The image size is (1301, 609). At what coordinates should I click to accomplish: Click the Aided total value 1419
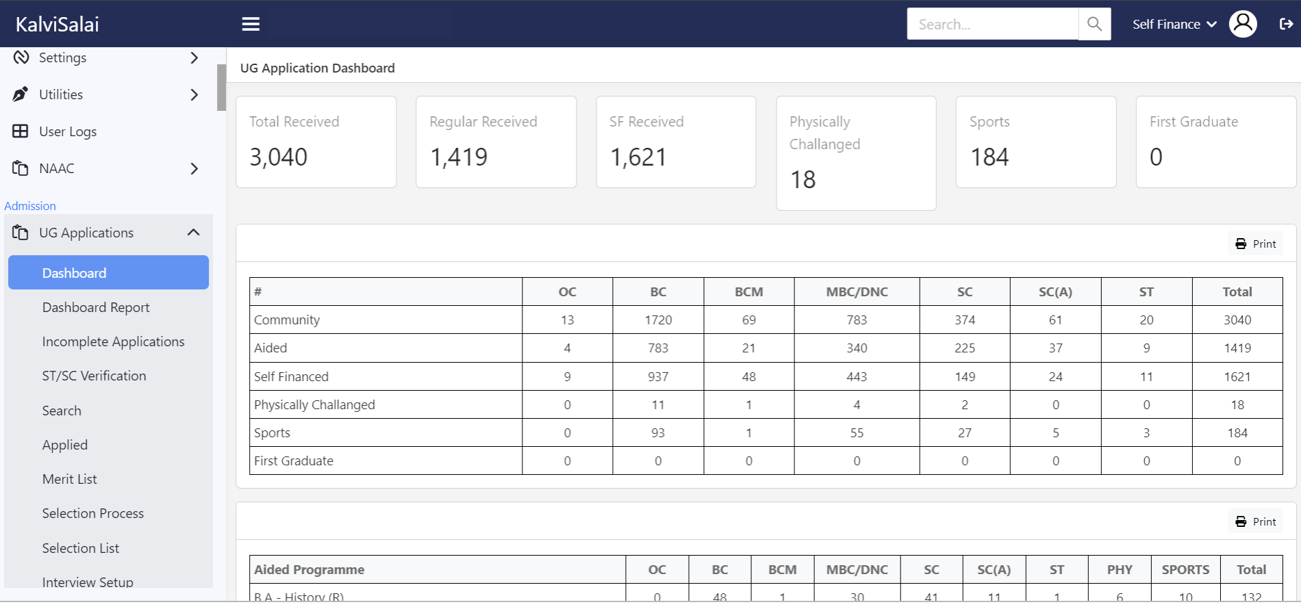coord(1237,348)
